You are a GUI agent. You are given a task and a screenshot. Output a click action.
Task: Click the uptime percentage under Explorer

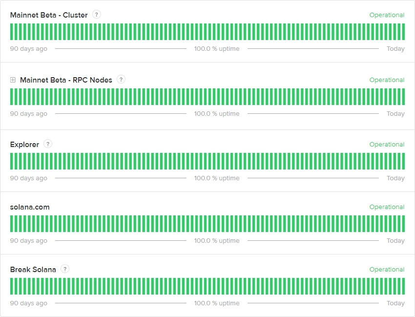pyautogui.click(x=217, y=178)
